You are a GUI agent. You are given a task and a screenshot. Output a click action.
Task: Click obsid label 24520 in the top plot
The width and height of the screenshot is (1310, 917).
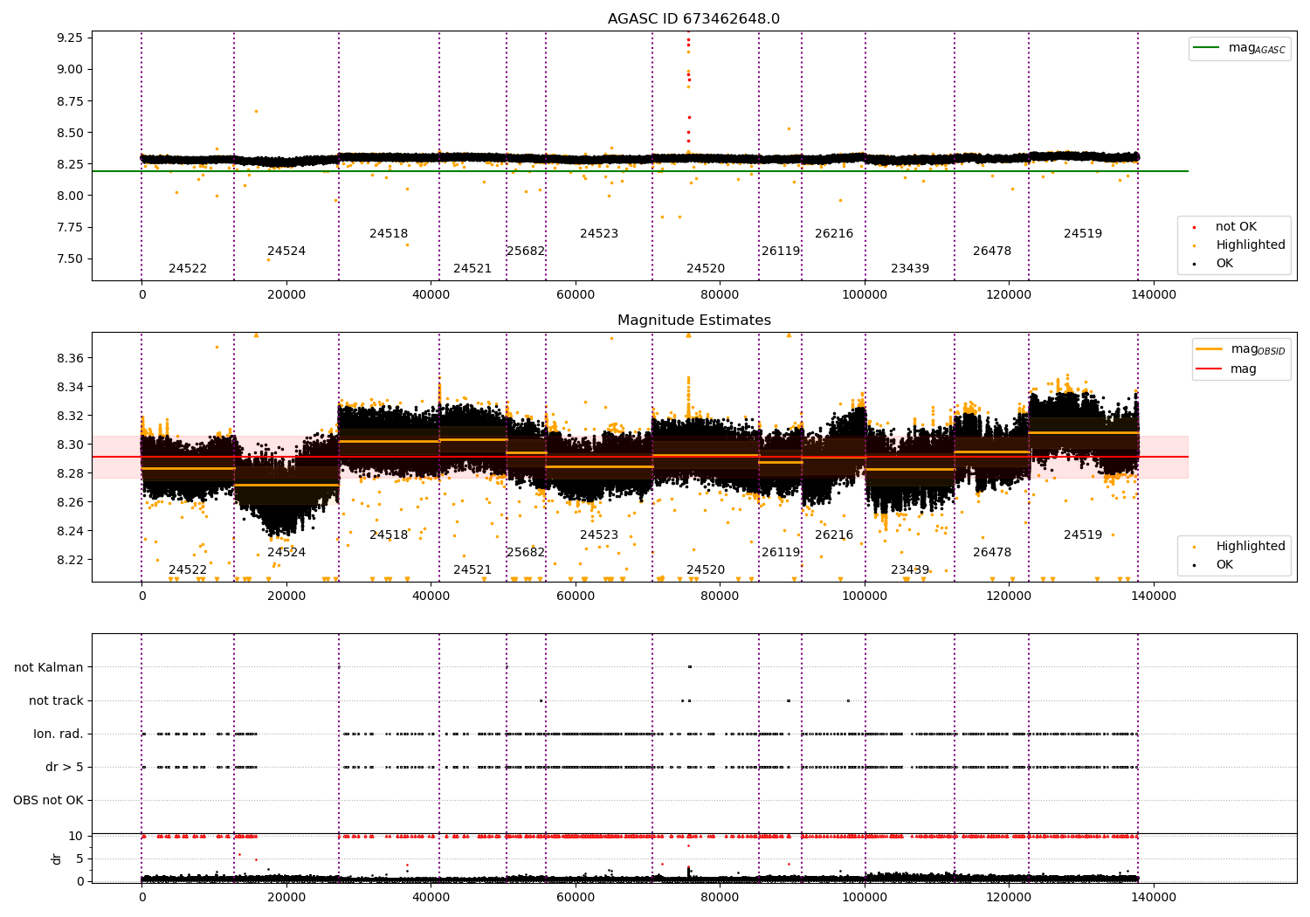pos(706,268)
